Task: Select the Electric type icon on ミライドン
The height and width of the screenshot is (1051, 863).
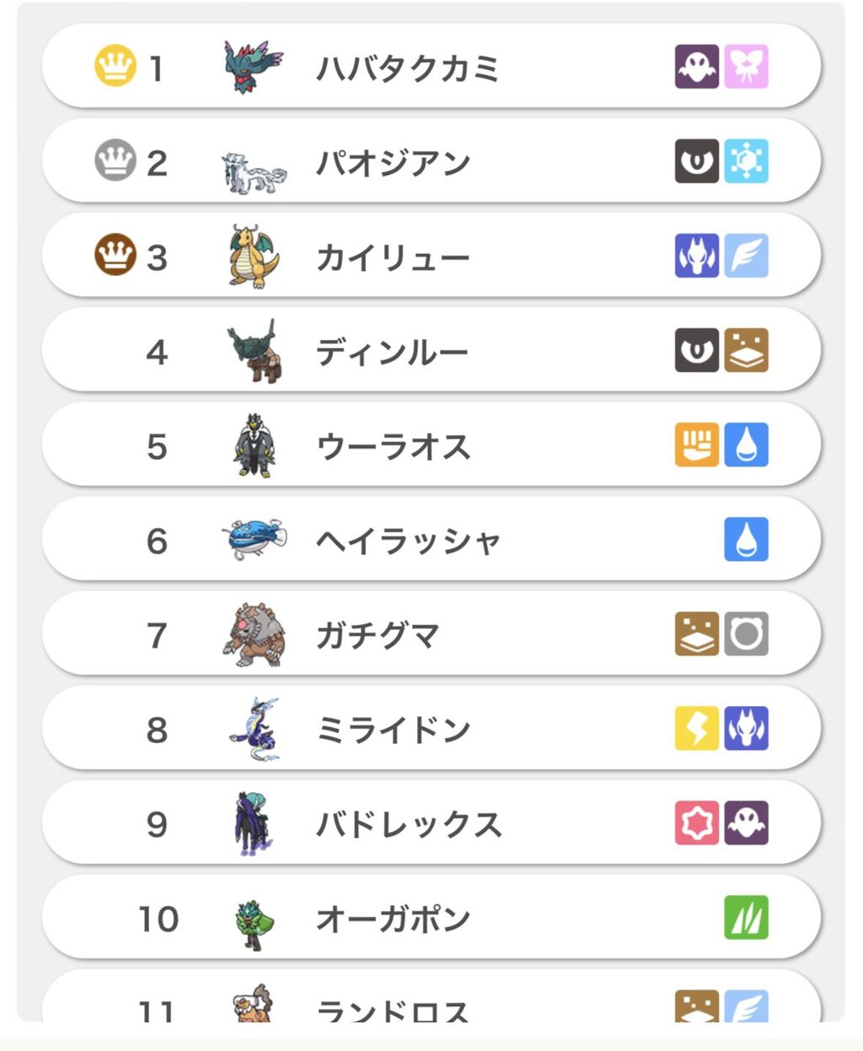Action: coord(697,728)
